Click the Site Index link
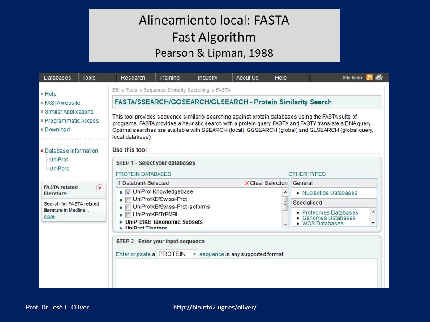The height and width of the screenshot is (322, 430). [353, 78]
